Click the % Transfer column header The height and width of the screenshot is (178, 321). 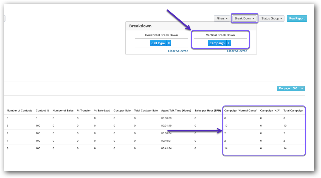click(x=84, y=111)
